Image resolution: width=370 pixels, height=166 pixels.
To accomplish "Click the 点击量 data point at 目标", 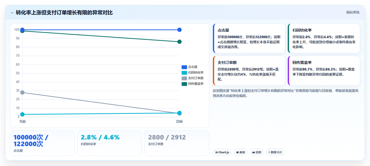I will (179, 30).
